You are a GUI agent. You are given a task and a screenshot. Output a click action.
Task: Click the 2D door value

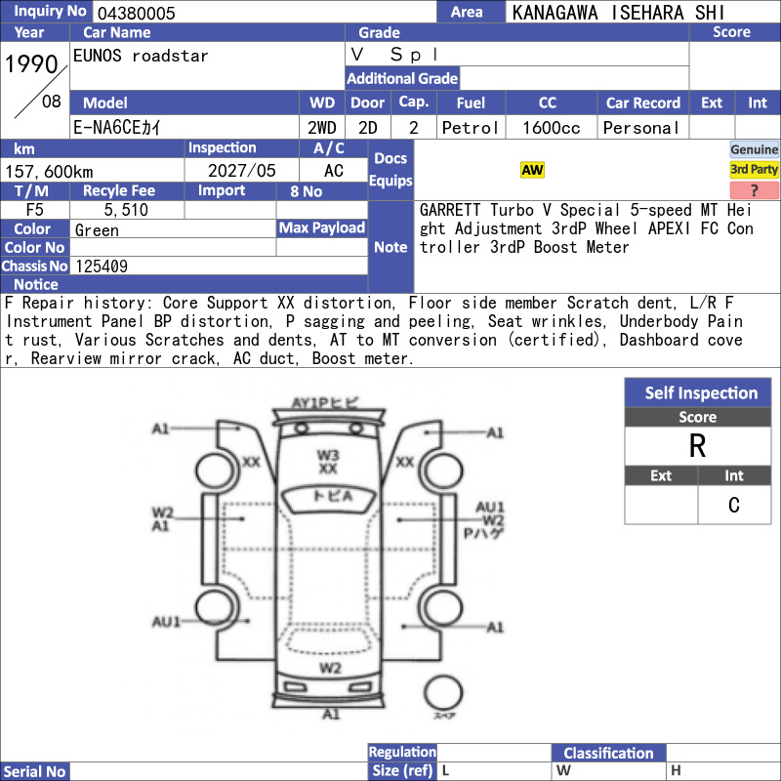pyautogui.click(x=368, y=128)
